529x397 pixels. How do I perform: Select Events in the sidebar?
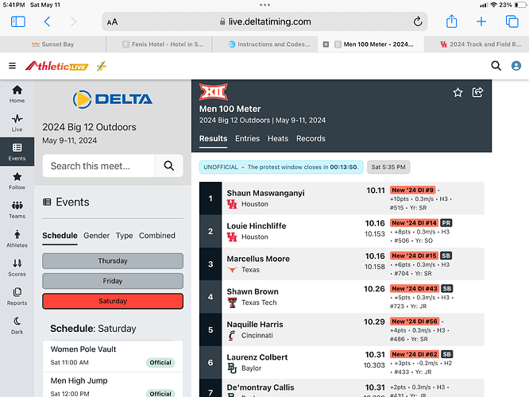point(17,152)
